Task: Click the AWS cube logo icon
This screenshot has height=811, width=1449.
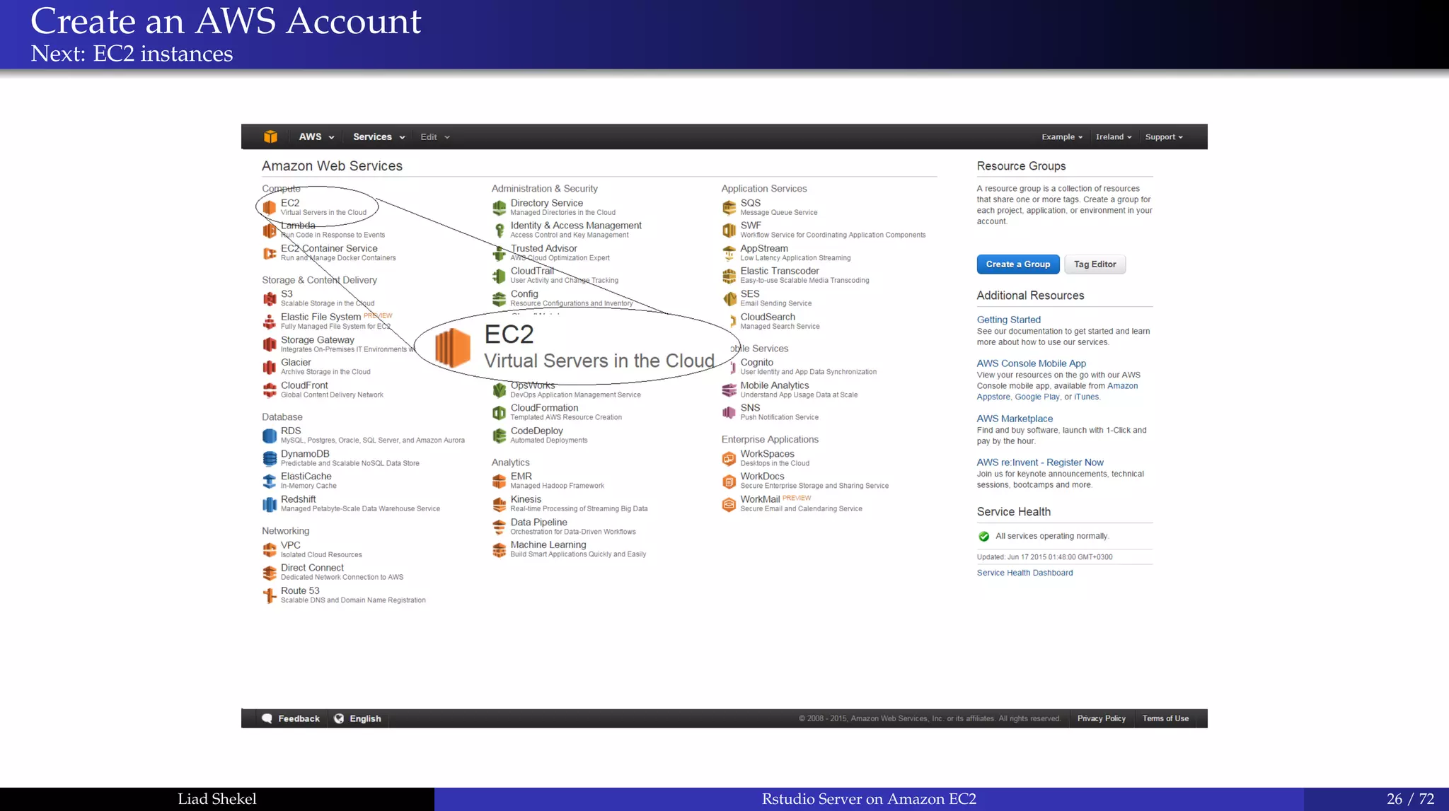Action: coord(270,136)
